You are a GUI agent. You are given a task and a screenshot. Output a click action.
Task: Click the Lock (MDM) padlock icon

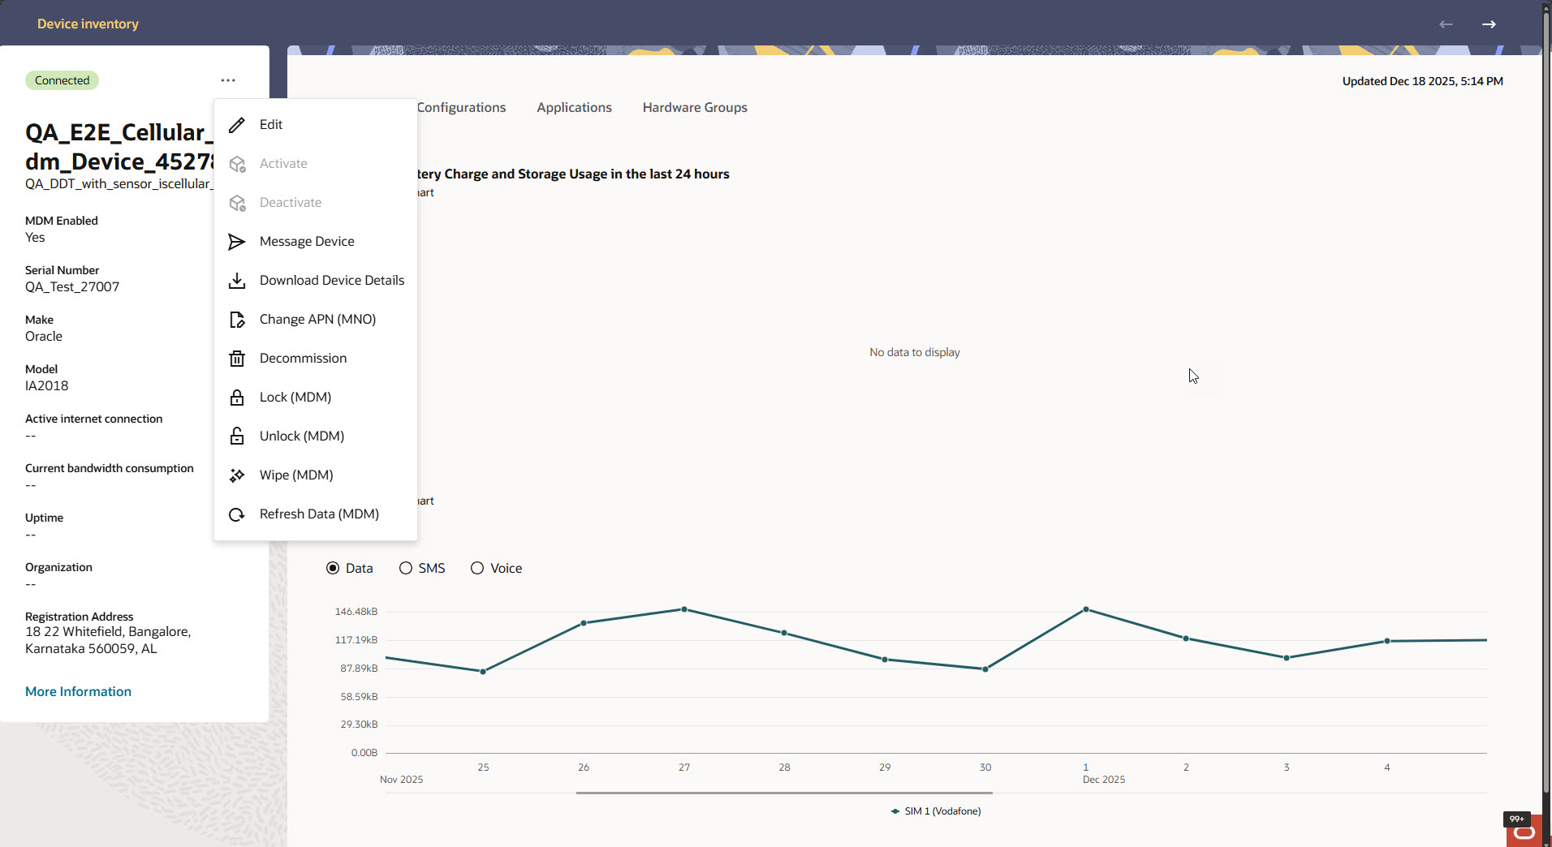pos(236,398)
